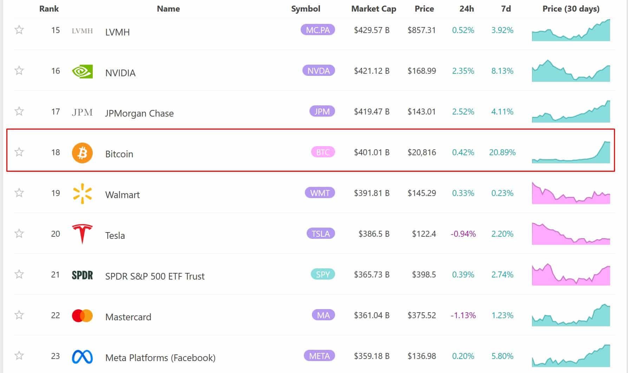
Task: Click the orange Bitcoin logo
Action: [82, 153]
